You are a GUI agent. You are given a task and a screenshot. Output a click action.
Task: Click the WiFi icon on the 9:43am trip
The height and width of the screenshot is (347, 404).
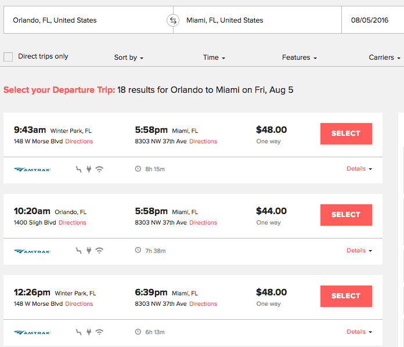point(99,169)
